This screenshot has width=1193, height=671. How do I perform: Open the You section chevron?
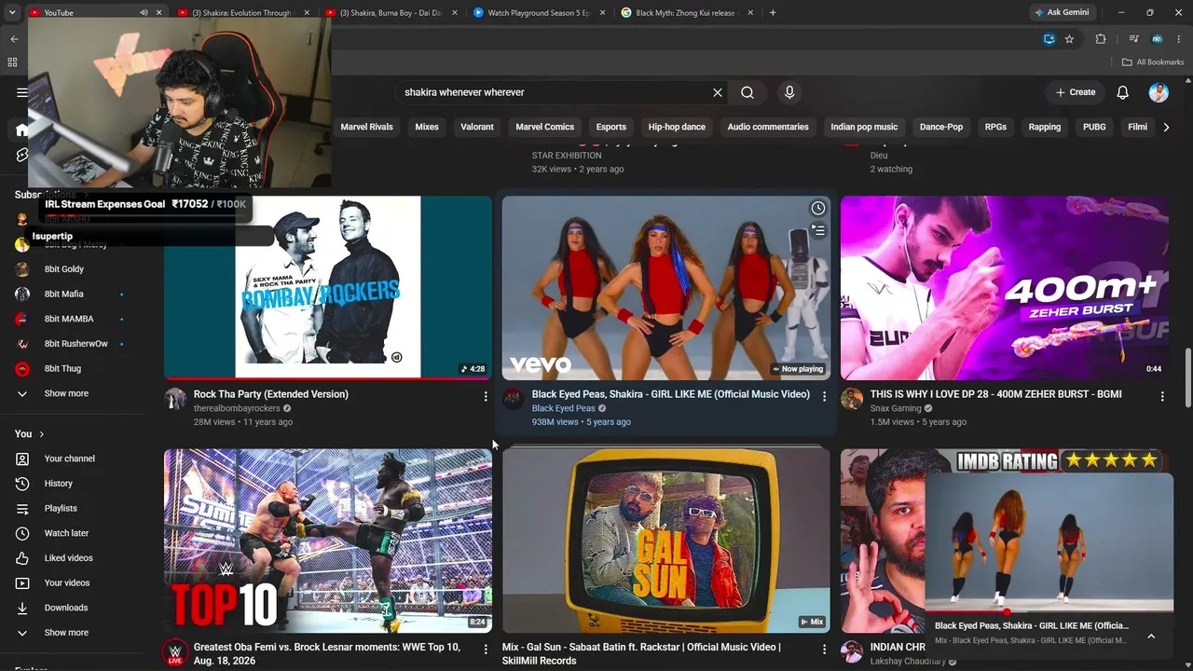[41, 434]
